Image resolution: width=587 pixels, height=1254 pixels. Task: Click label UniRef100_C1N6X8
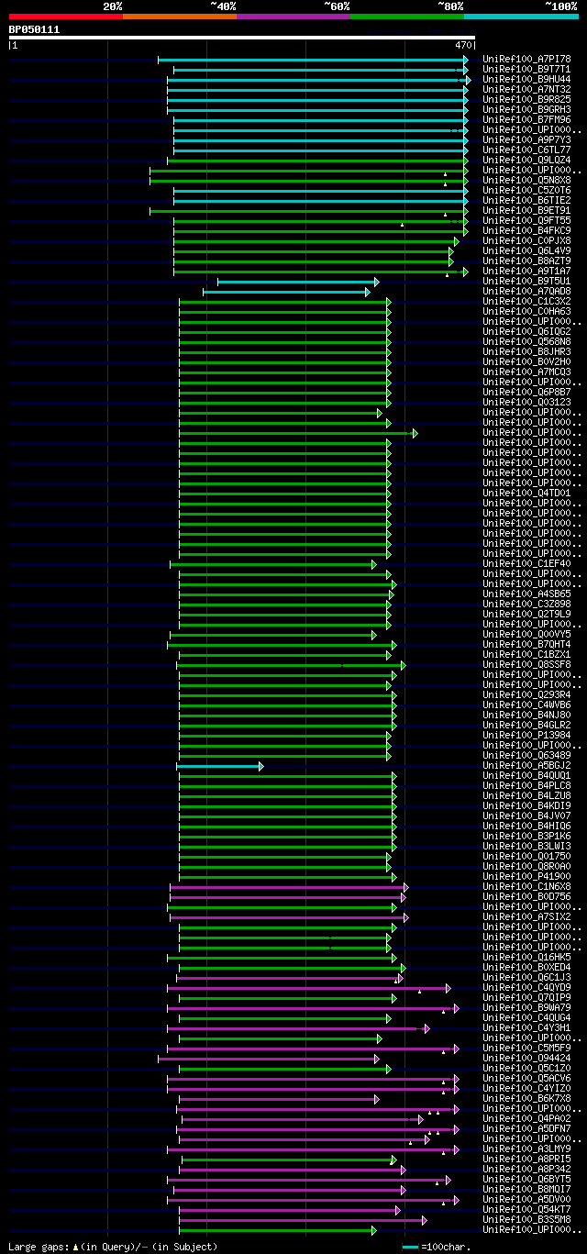526,886
